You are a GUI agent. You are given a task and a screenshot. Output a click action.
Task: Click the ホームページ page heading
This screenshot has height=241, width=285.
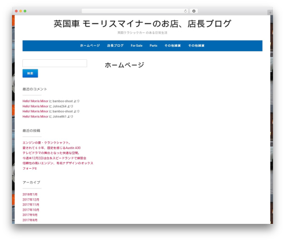click(x=124, y=65)
